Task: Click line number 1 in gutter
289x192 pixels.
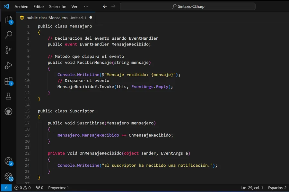Action: pos(28,26)
